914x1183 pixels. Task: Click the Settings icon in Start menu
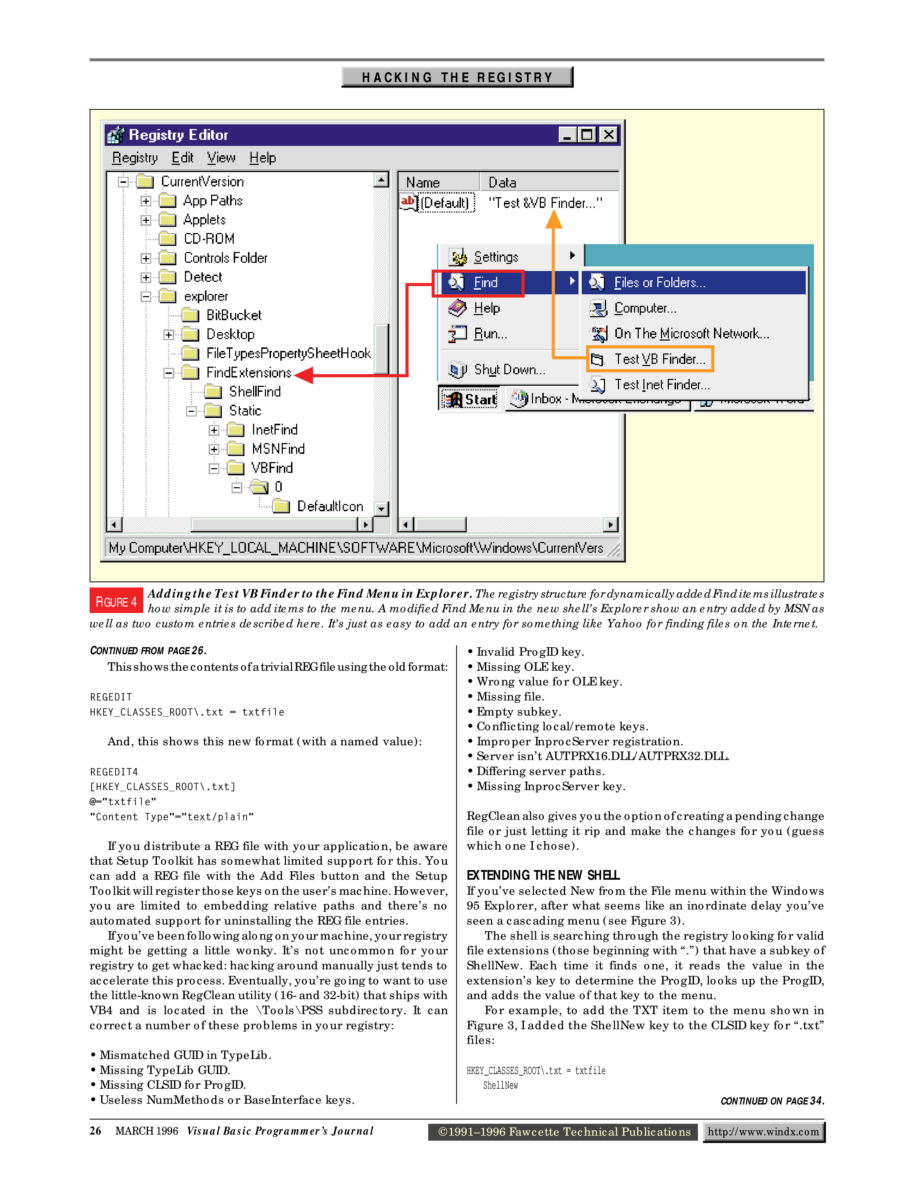pos(458,257)
